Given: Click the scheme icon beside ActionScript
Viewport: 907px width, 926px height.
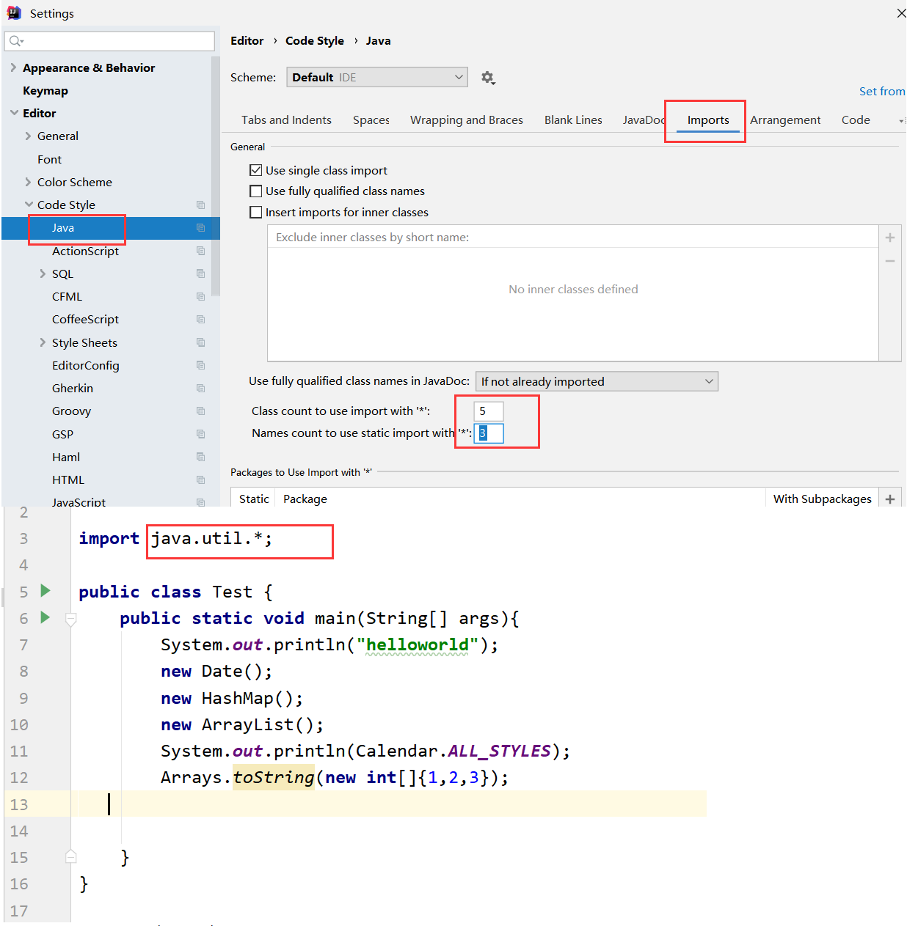Looking at the screenshot, I should [200, 251].
